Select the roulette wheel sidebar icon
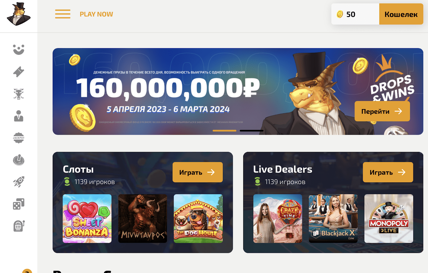 pyautogui.click(x=19, y=160)
